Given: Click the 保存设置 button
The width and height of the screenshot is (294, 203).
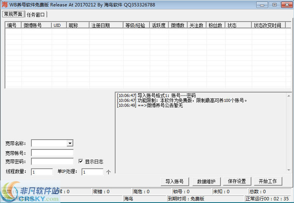Looking at the screenshot, I should (237, 181).
